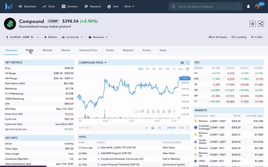Take a chart screenshot camera icon
Image resolution: width=268 pixels, height=167 pixels.
point(182,63)
